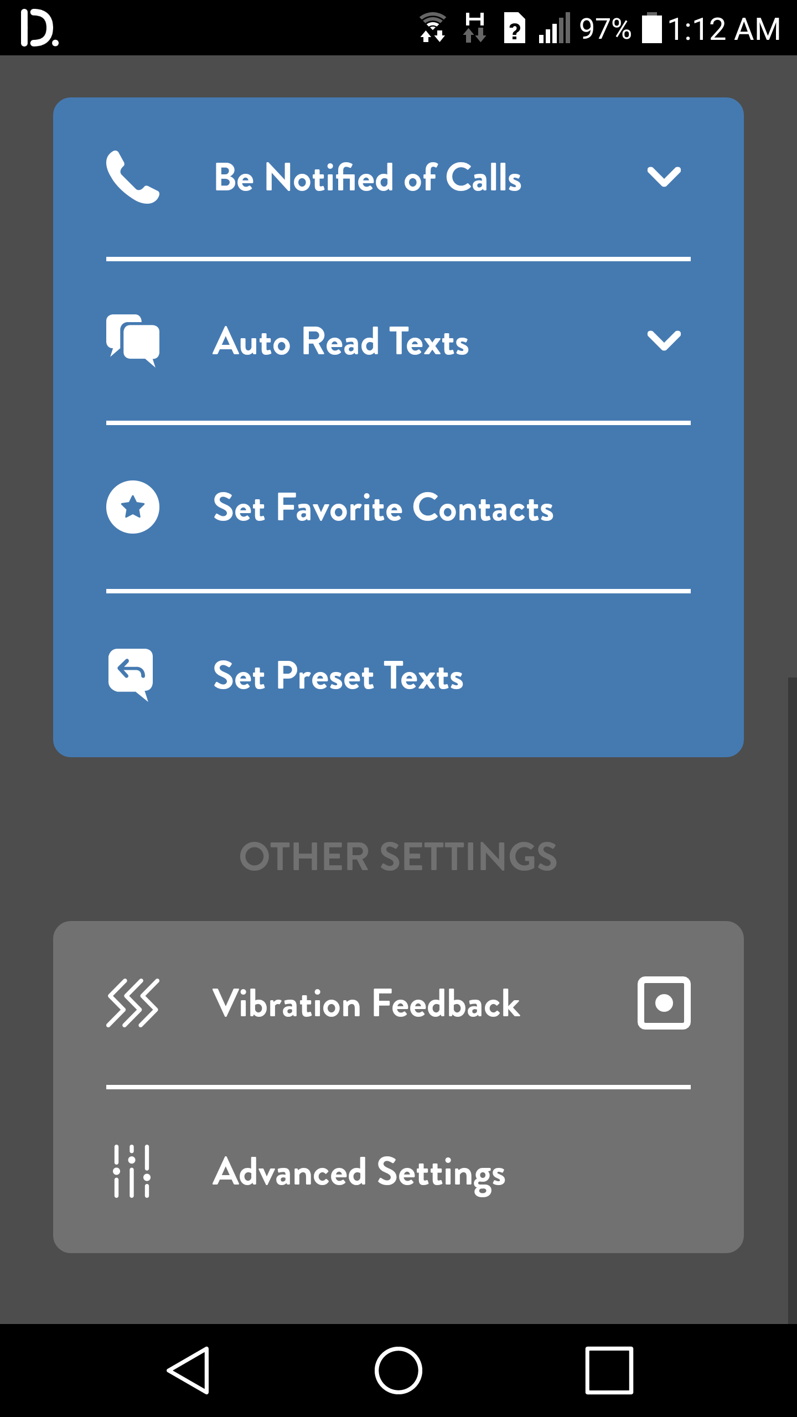Tap the Auto Read Texts label
The width and height of the screenshot is (797, 1417).
(341, 342)
